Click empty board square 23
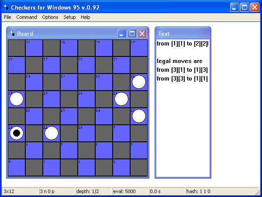Viewport: 262px width, 197px height. tap(69, 82)
